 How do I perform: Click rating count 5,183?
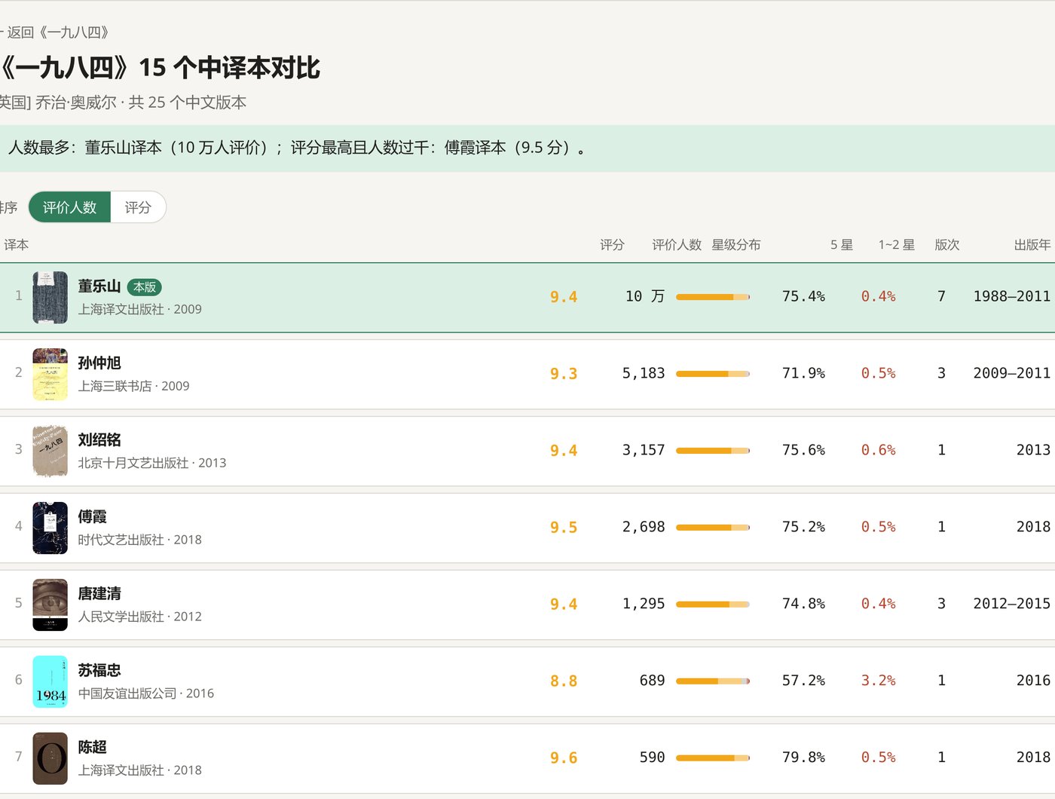click(644, 373)
